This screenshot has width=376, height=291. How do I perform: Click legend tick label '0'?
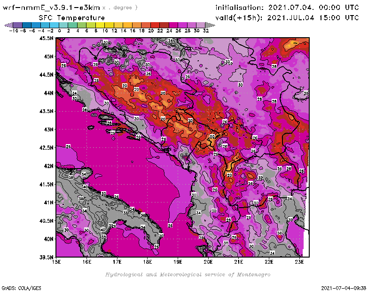tap(59, 31)
